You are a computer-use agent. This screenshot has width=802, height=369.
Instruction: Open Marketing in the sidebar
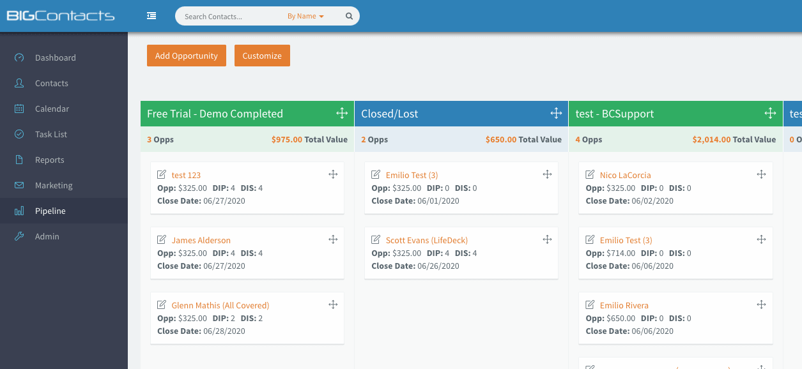point(64,185)
